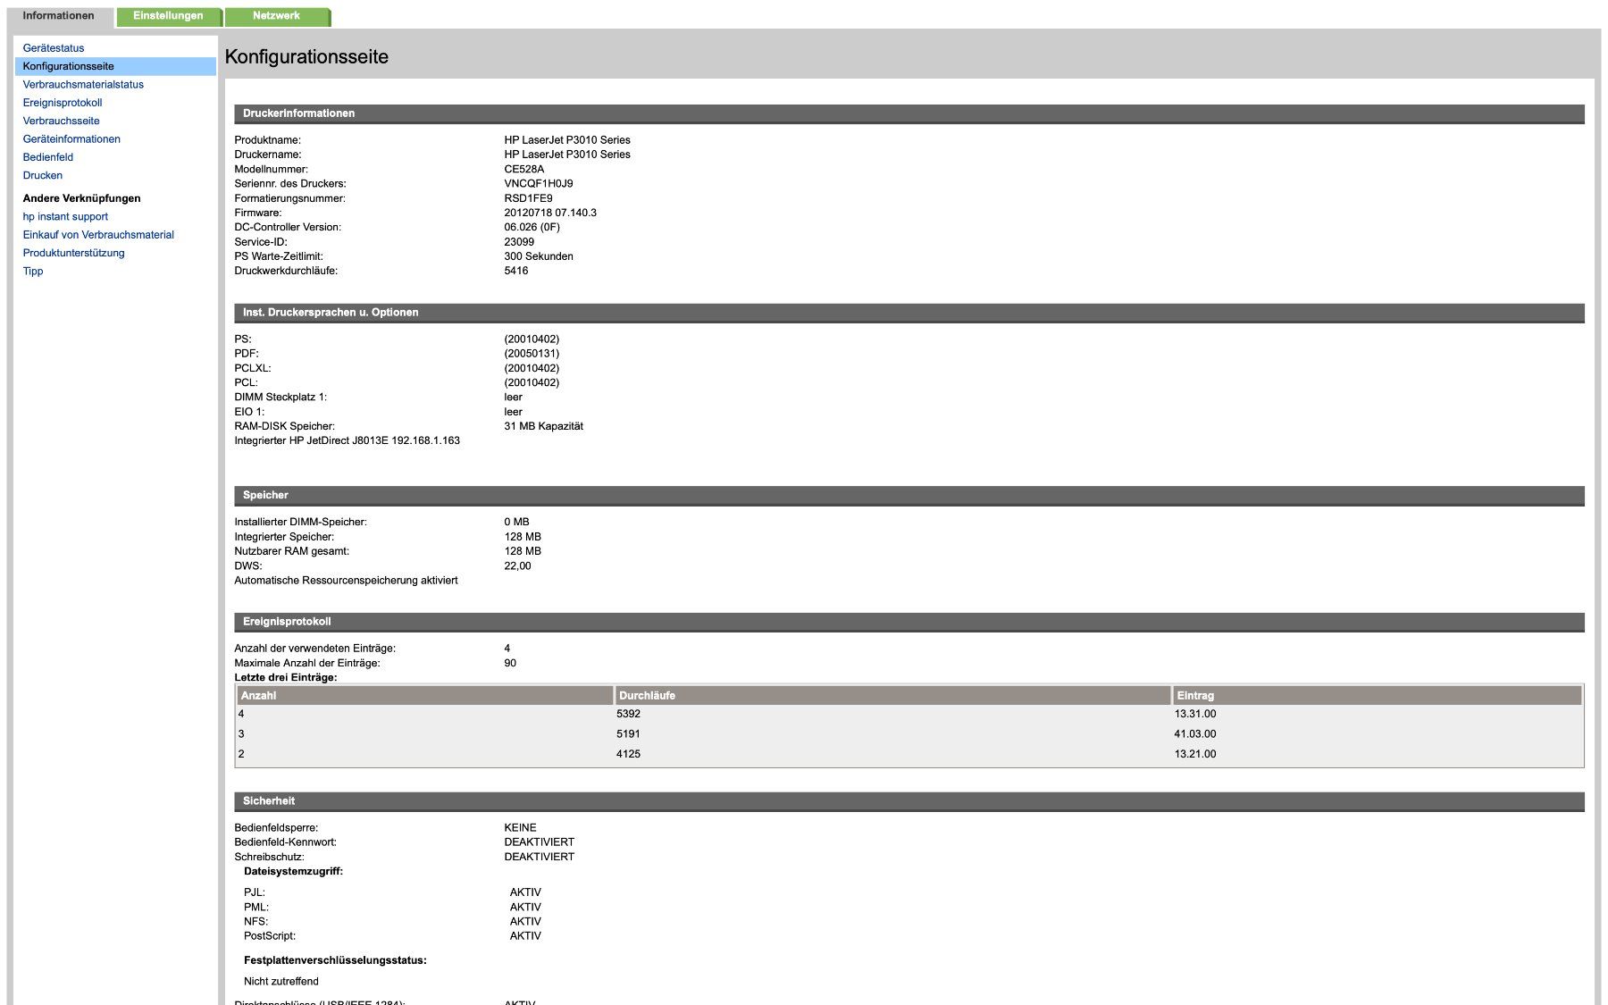Click the Eintrag column header
1608x1005 pixels.
[1378, 696]
